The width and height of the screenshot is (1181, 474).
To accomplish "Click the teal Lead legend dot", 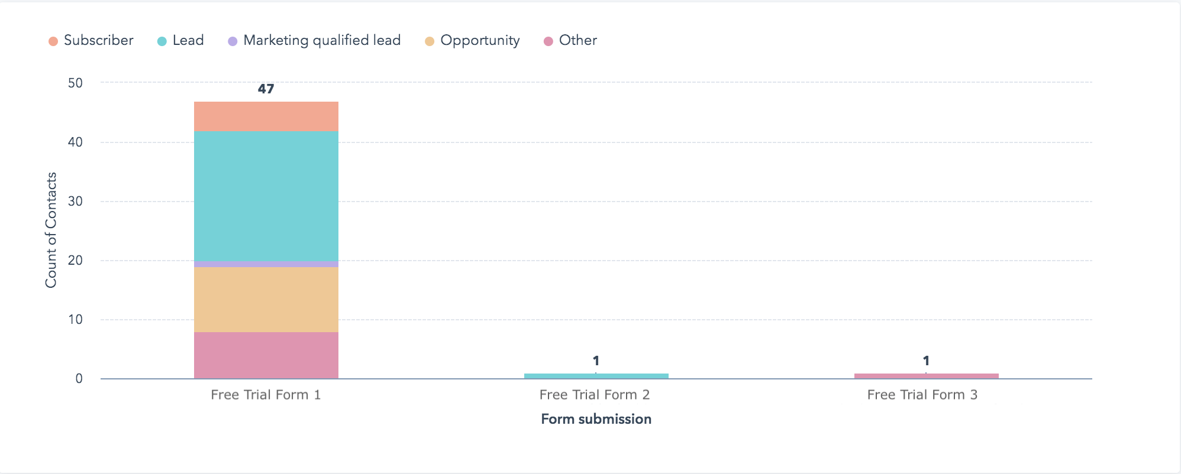I will point(162,41).
